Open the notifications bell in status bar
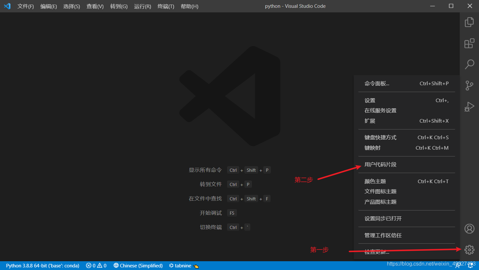Image resolution: width=479 pixels, height=270 pixels. (x=470, y=266)
